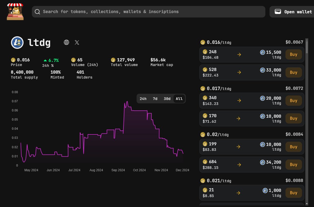
Task: Click the coin icon next to 0.016/ltdg header
Action: (x=203, y=42)
